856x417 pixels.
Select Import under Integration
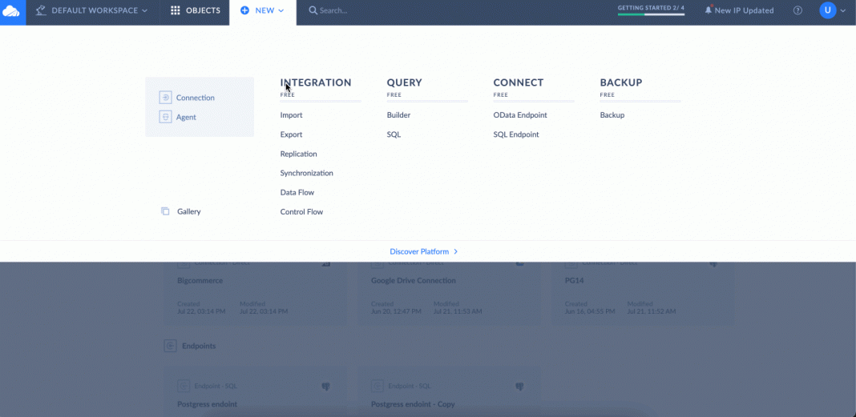291,115
